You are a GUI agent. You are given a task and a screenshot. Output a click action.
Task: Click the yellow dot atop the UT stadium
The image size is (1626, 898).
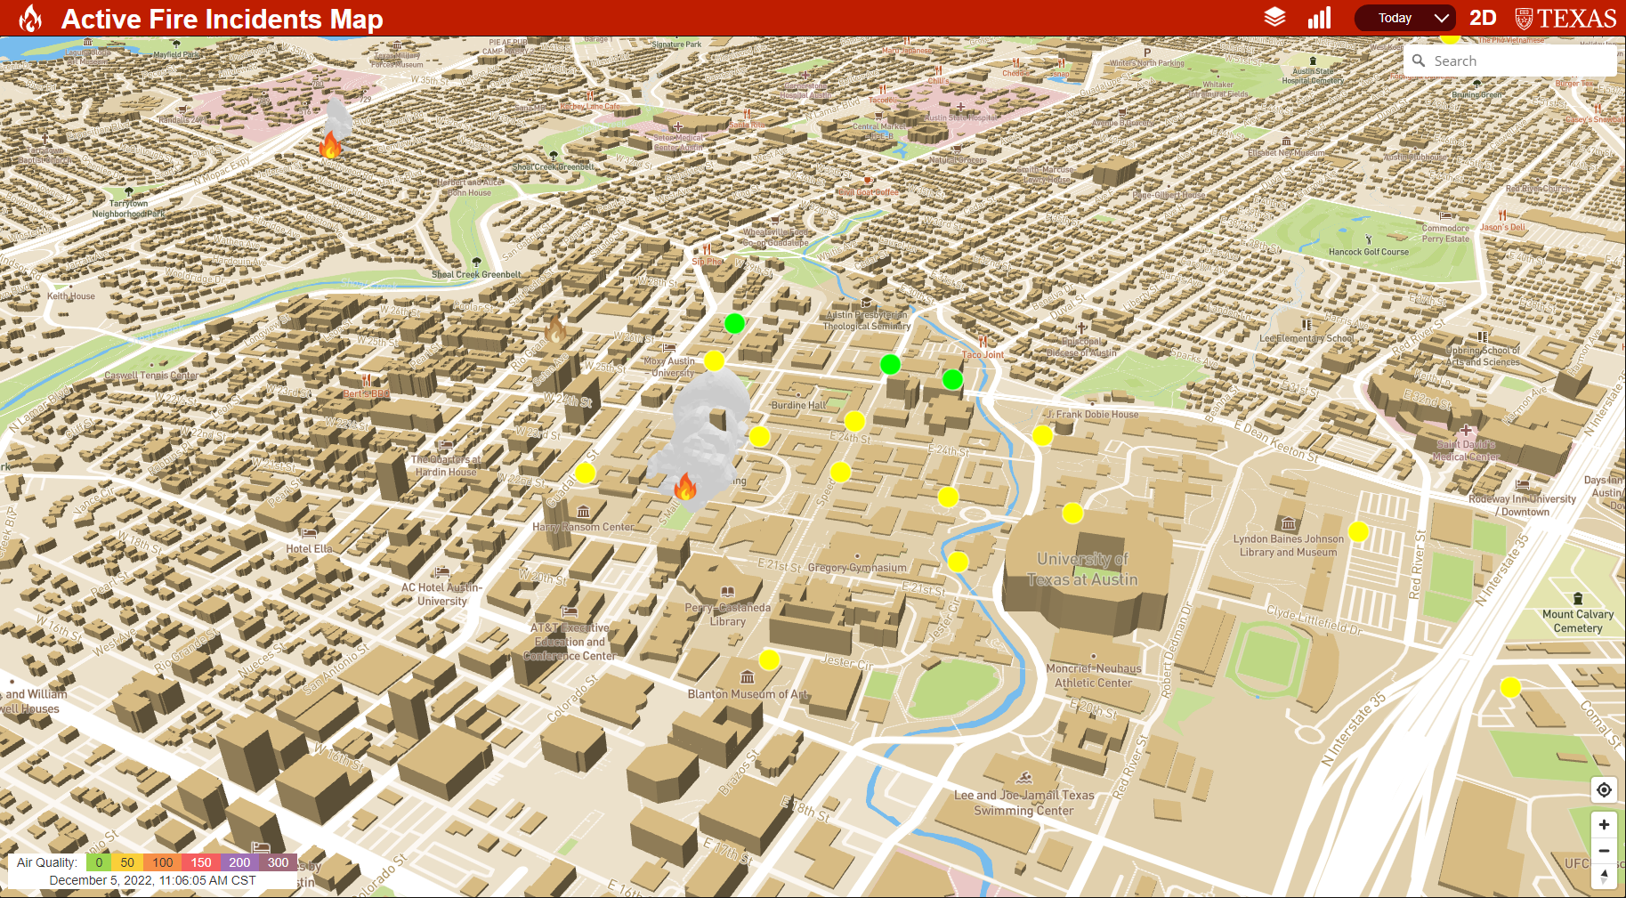point(1072,513)
